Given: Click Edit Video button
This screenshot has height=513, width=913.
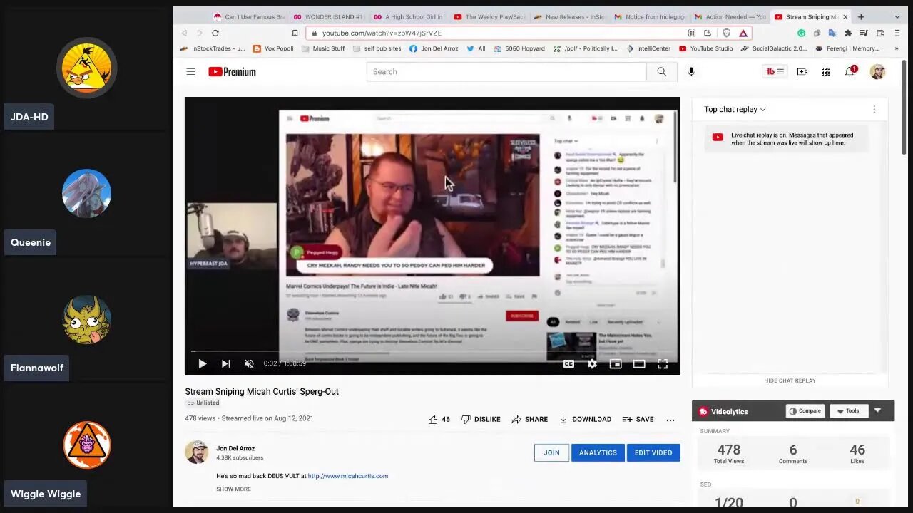Looking at the screenshot, I should pyautogui.click(x=653, y=452).
